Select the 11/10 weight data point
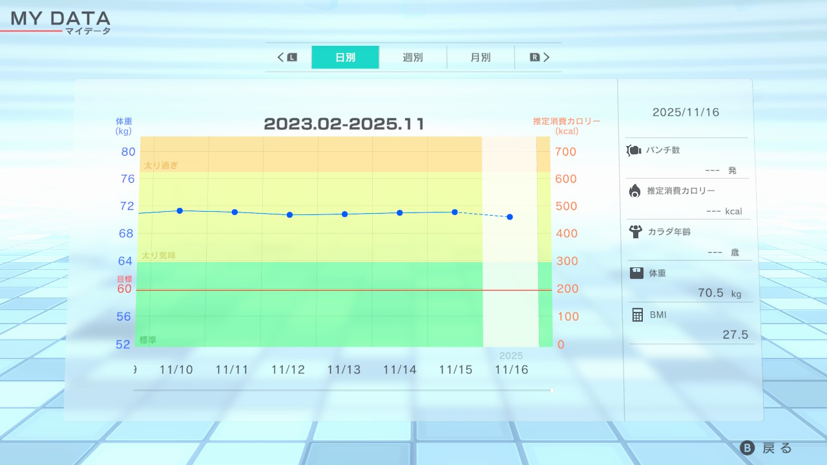827x465 pixels. tap(180, 211)
